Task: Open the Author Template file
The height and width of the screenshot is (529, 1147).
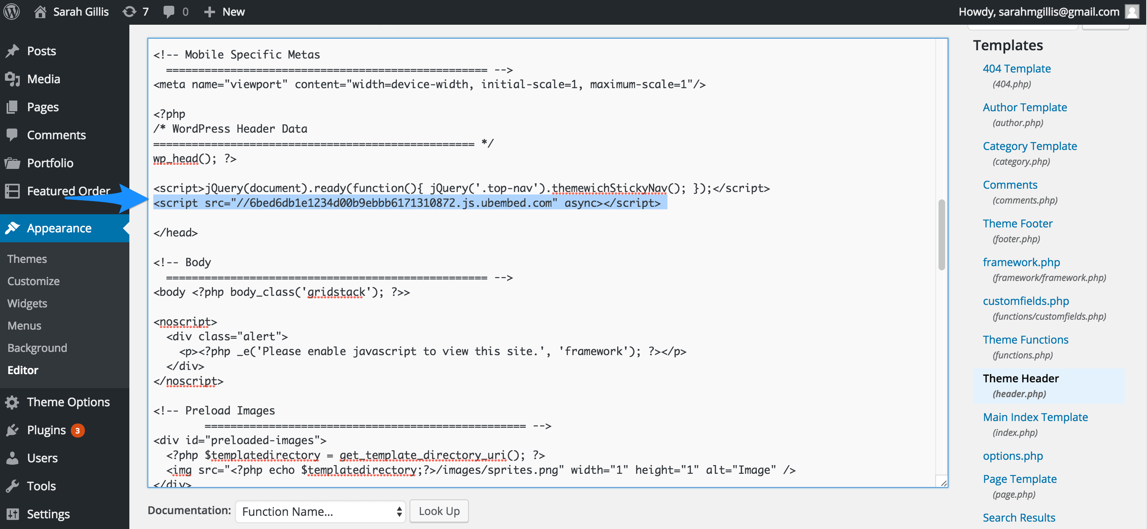Action: [x=1025, y=107]
